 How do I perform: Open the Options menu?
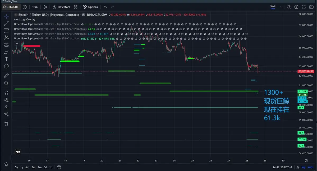(x=90, y=7)
